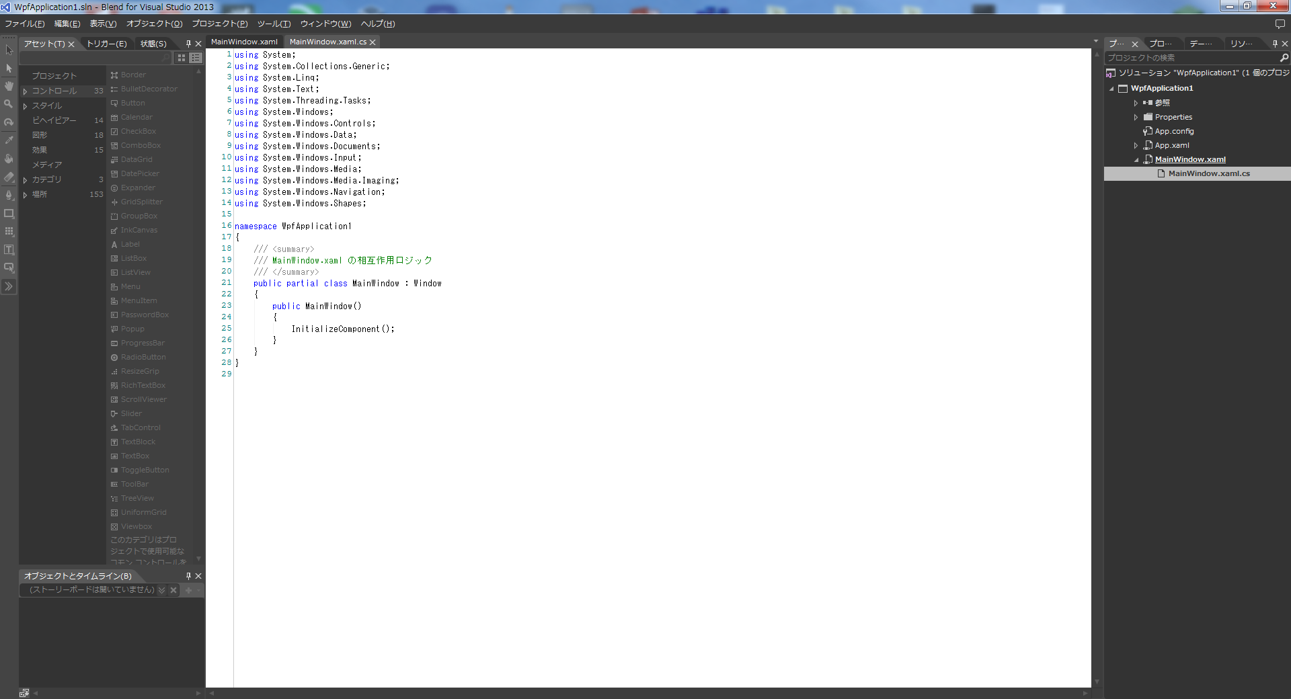This screenshot has height=699, width=1291.
Task: Open the オブジェクト(O) menu
Action: 154,24
